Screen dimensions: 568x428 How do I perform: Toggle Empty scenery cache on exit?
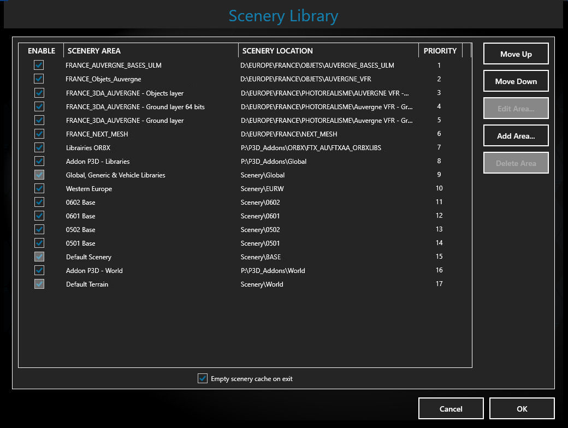tap(203, 378)
